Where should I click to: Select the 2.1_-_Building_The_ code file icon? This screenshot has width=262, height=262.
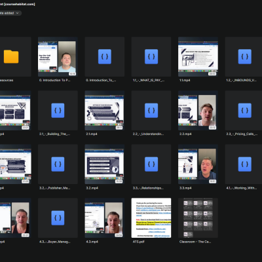58,111
